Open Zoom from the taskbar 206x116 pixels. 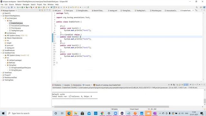(x=116, y=113)
